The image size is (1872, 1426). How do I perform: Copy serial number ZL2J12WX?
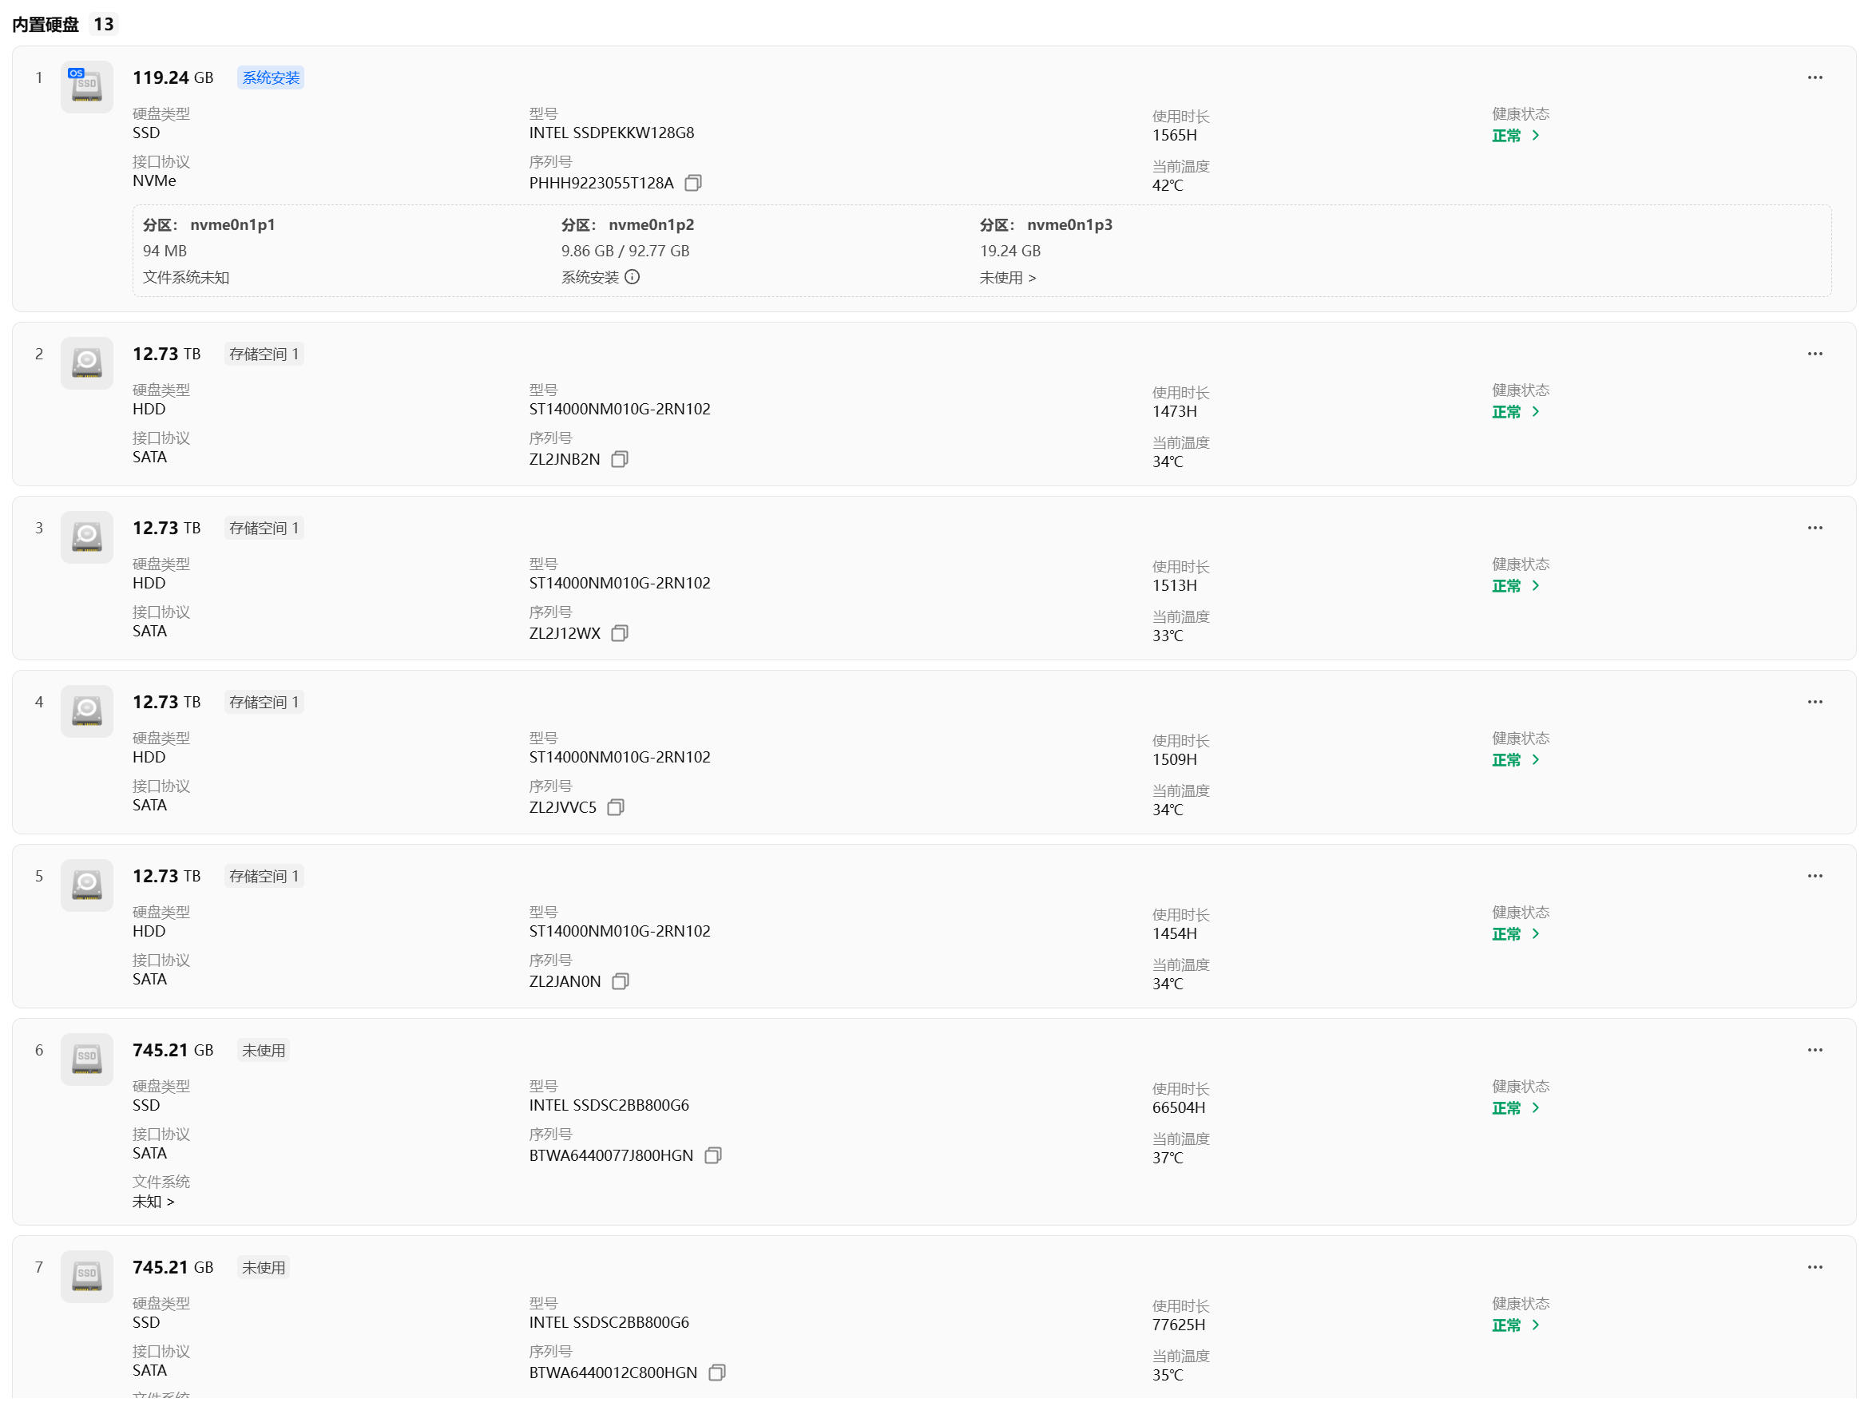[x=620, y=633]
